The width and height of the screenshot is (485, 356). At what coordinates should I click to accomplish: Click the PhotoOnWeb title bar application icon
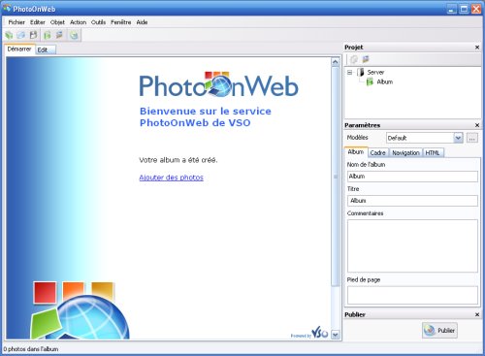(x=7, y=8)
